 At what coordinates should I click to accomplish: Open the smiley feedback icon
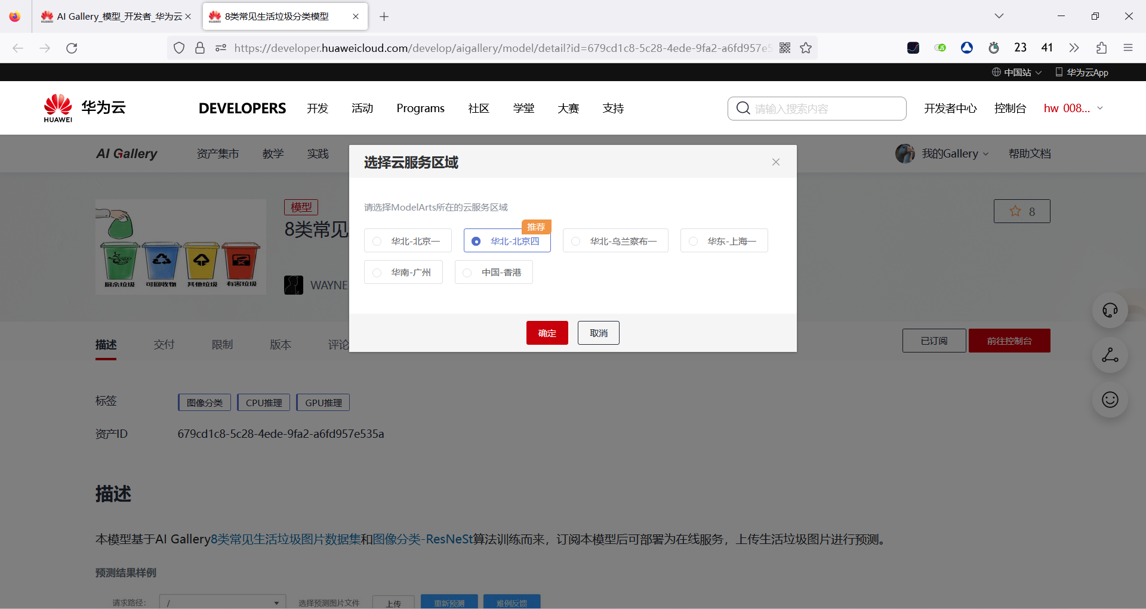click(1110, 400)
